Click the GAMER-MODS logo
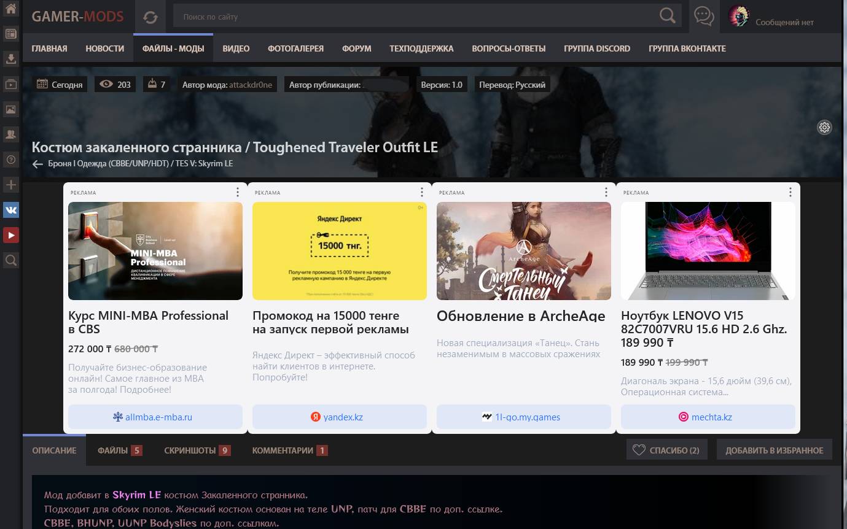This screenshot has height=529, width=847. 78,17
